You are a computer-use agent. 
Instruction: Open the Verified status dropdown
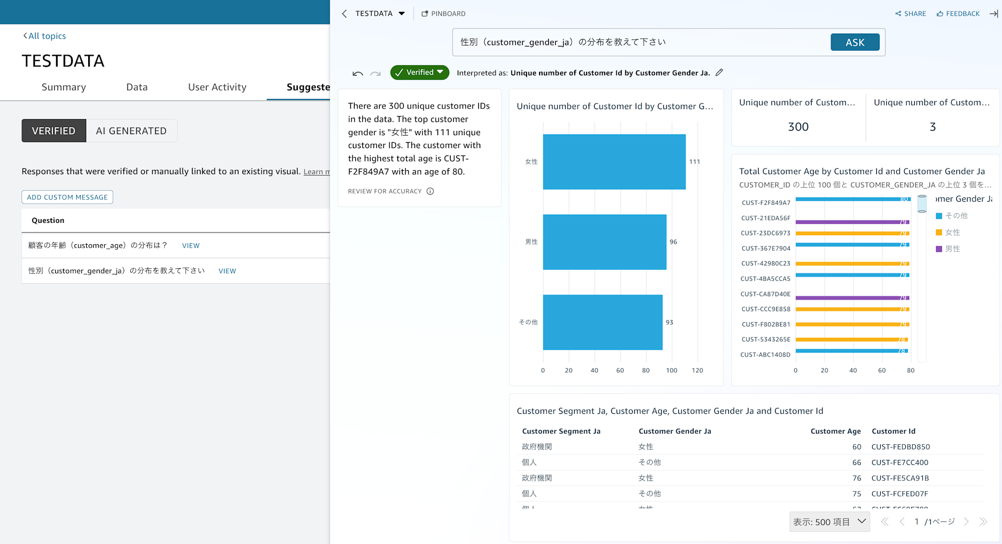(x=419, y=73)
